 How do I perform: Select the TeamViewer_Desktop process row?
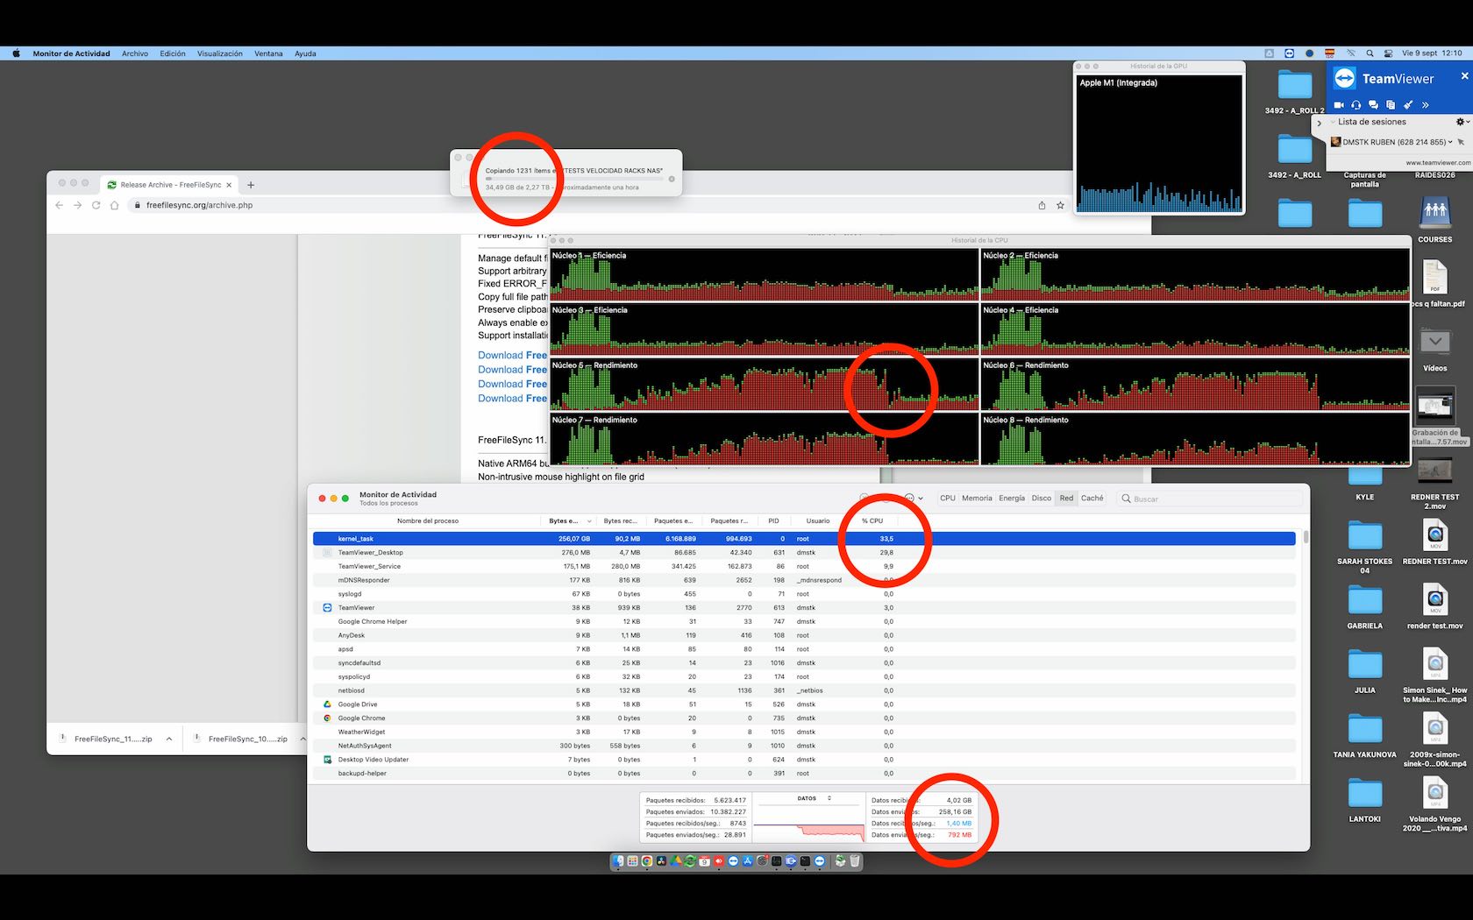coord(804,553)
